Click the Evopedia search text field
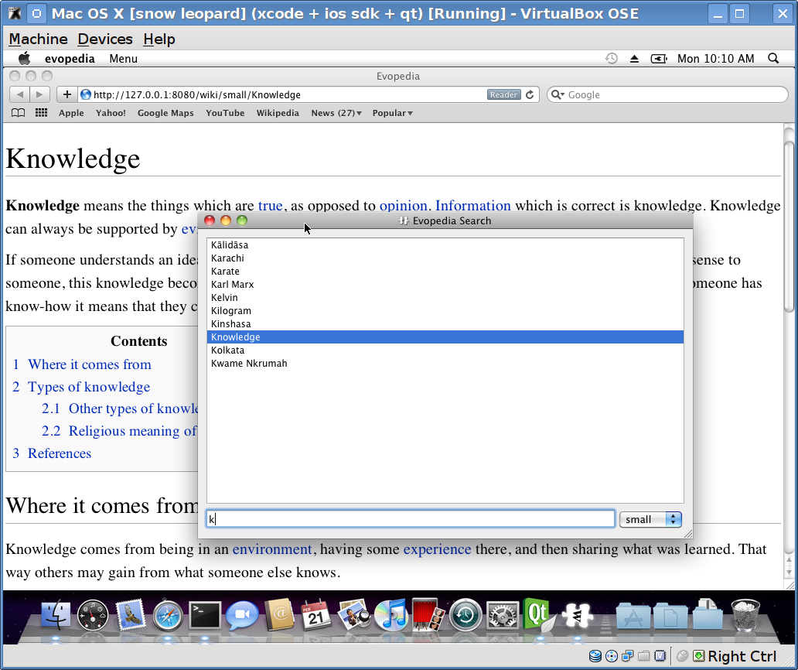 click(x=410, y=519)
